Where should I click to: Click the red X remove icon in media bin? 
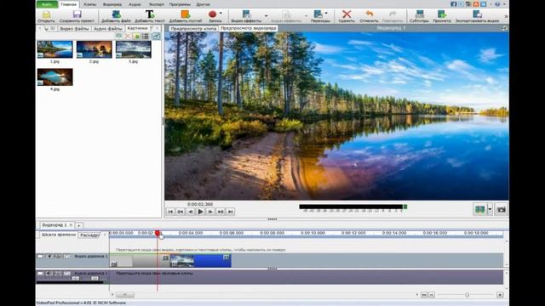pos(128,37)
